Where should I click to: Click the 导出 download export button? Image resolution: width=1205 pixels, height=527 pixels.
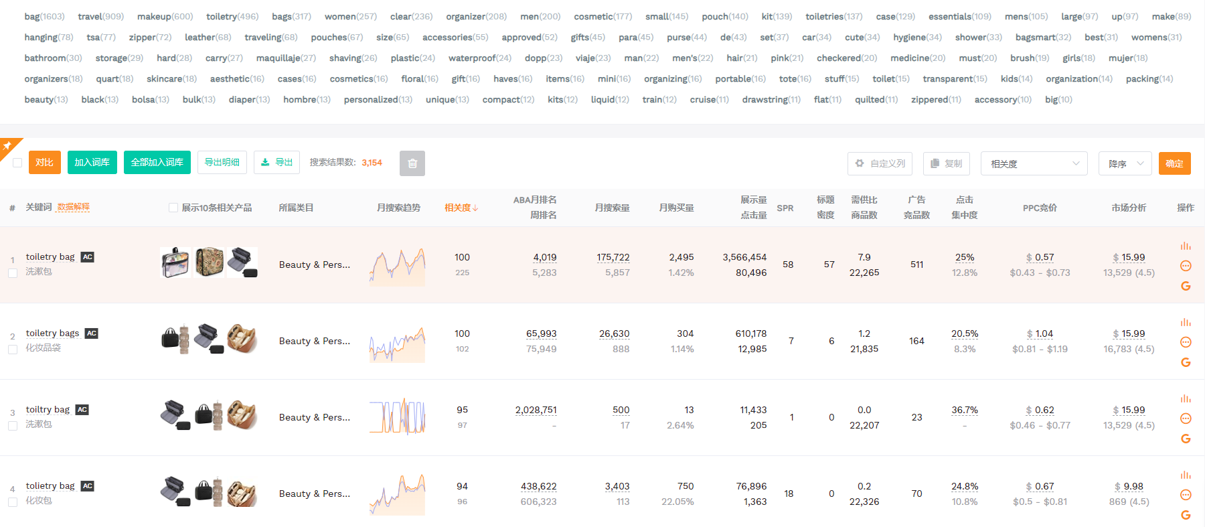(276, 163)
